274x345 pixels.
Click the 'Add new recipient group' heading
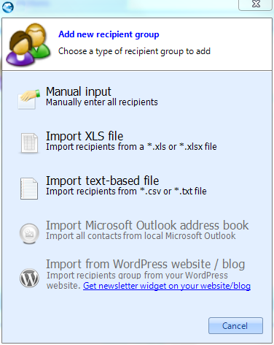pyautogui.click(x=109, y=34)
